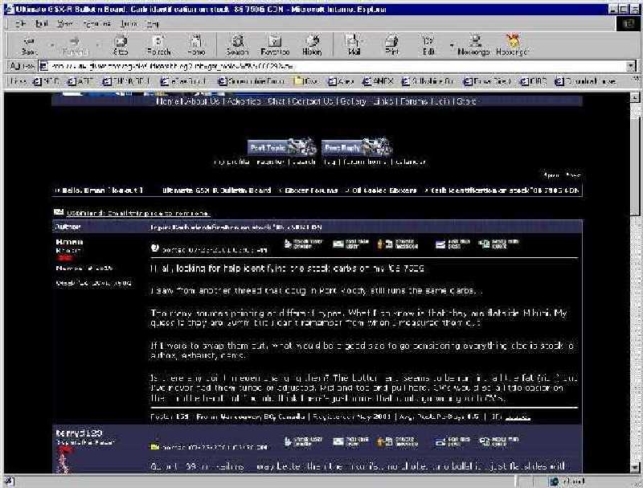Click the Post Topic button
This screenshot has height=488, width=643.
pos(282,147)
